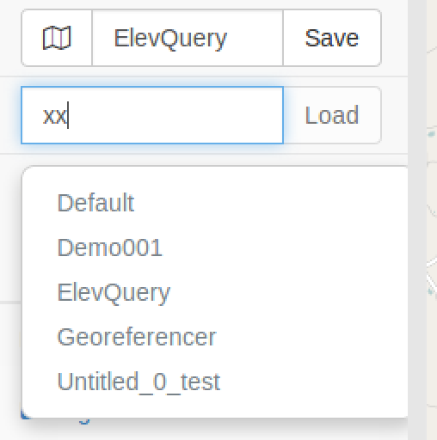Click the blue icon under the dropdown

click(x=84, y=421)
